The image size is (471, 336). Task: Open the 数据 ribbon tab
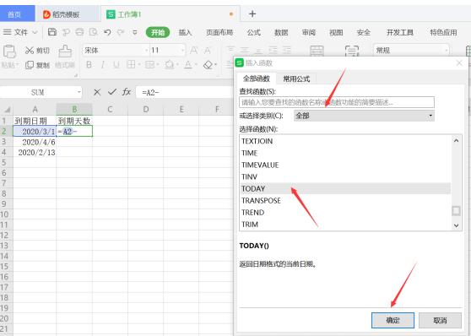(x=281, y=32)
